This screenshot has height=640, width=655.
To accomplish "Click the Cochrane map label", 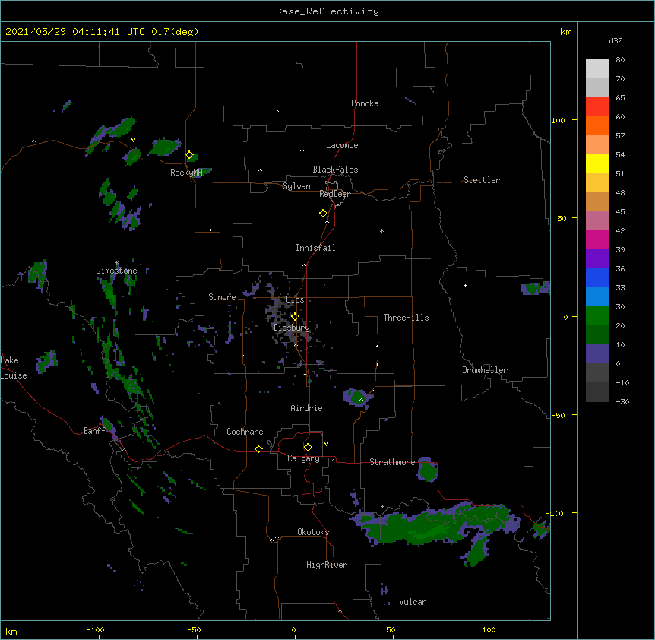I will click(245, 432).
